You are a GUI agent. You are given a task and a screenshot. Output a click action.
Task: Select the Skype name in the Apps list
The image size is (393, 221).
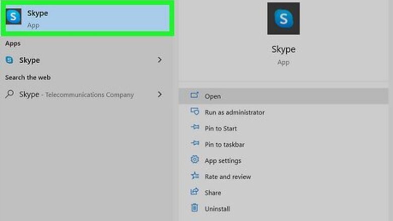point(29,60)
